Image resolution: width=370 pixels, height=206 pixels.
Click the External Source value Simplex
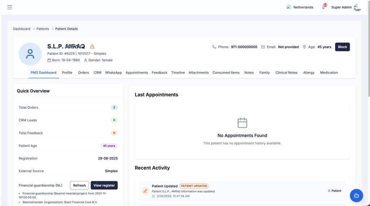pyautogui.click(x=111, y=171)
